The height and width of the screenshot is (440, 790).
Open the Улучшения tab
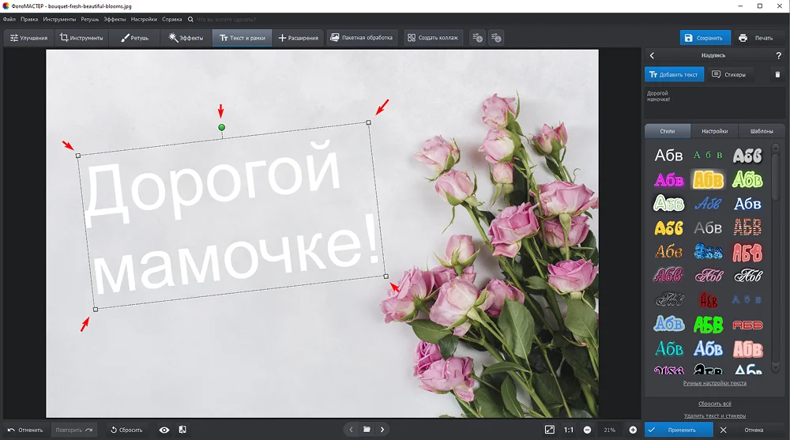pyautogui.click(x=28, y=38)
